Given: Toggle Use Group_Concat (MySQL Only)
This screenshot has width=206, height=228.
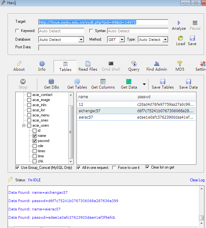Looking at the screenshot, I should [x=17, y=168].
